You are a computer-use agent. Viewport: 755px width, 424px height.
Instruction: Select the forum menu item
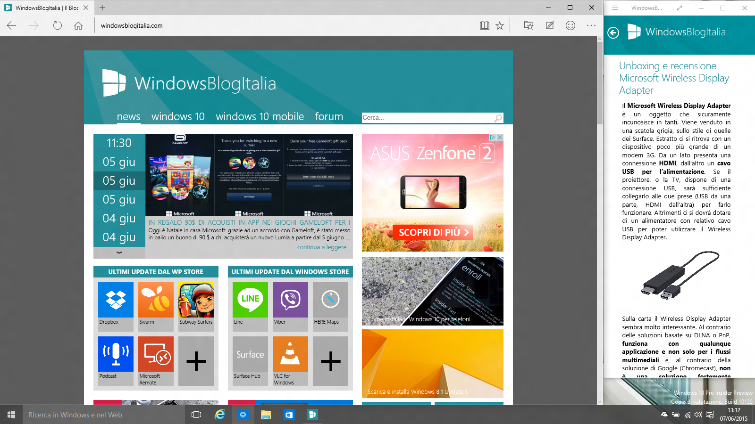329,116
